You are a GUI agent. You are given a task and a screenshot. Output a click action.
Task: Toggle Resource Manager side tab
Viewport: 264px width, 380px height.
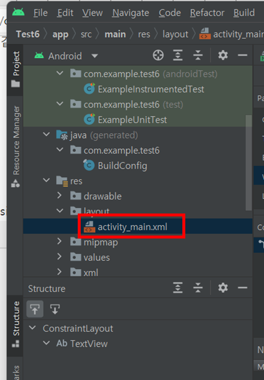tap(16, 146)
